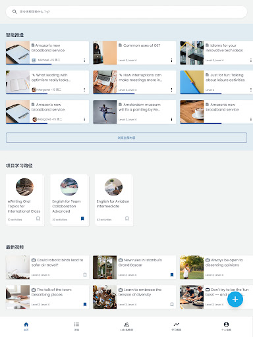
Task: Remove bookmark from English for Team Collaboration
Action: [82, 219]
